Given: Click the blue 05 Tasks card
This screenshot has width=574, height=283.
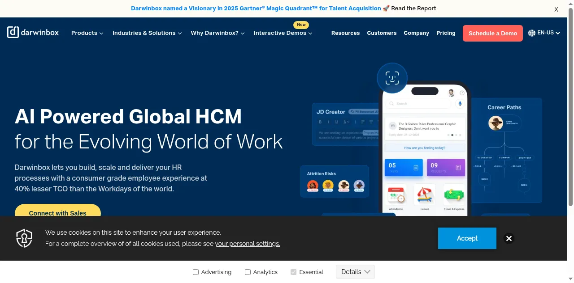Looking at the screenshot, I should click(x=404, y=168).
